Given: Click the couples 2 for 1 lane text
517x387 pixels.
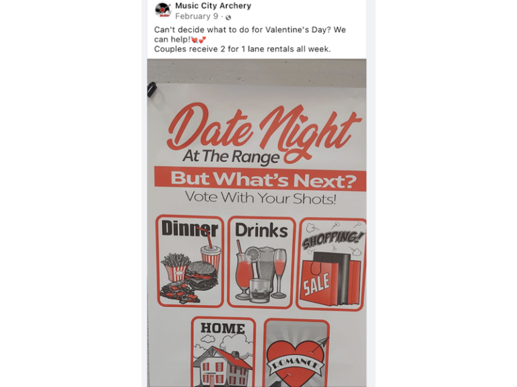Looking at the screenshot, I should point(242,49).
